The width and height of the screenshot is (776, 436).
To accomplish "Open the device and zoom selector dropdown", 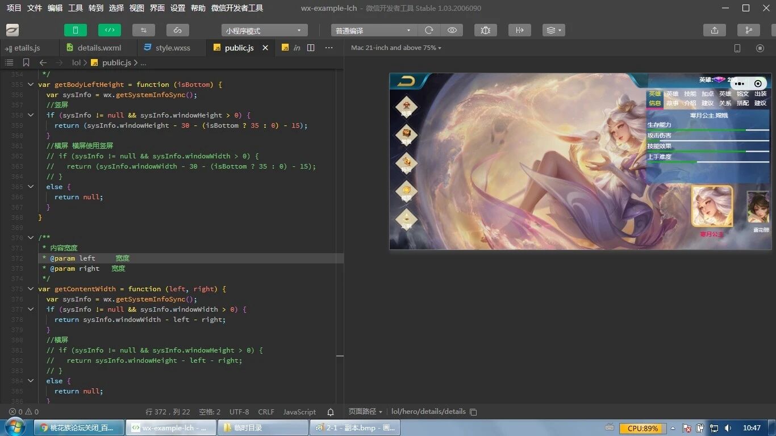I will pyautogui.click(x=396, y=48).
